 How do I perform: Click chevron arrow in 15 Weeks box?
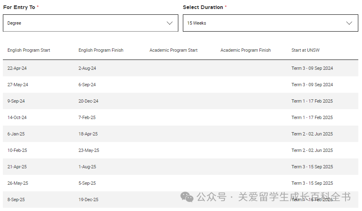click(350, 23)
